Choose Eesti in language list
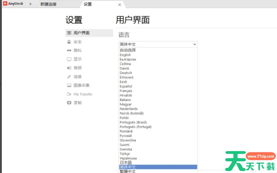The width and height of the screenshot is (277, 173). [x=158, y=82]
